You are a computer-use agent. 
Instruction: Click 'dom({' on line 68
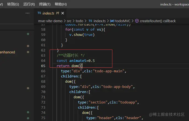click(70, 82)
